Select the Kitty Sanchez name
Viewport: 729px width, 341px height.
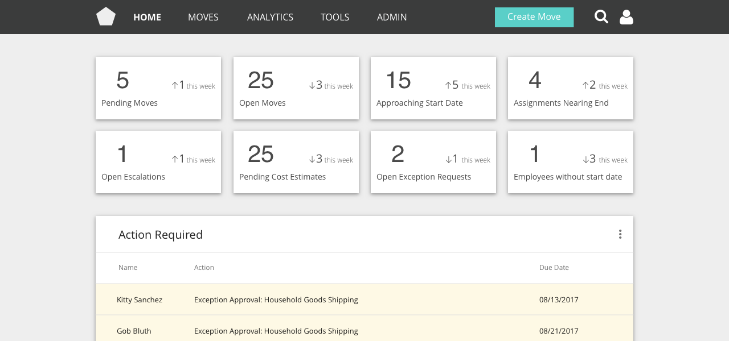(x=140, y=300)
